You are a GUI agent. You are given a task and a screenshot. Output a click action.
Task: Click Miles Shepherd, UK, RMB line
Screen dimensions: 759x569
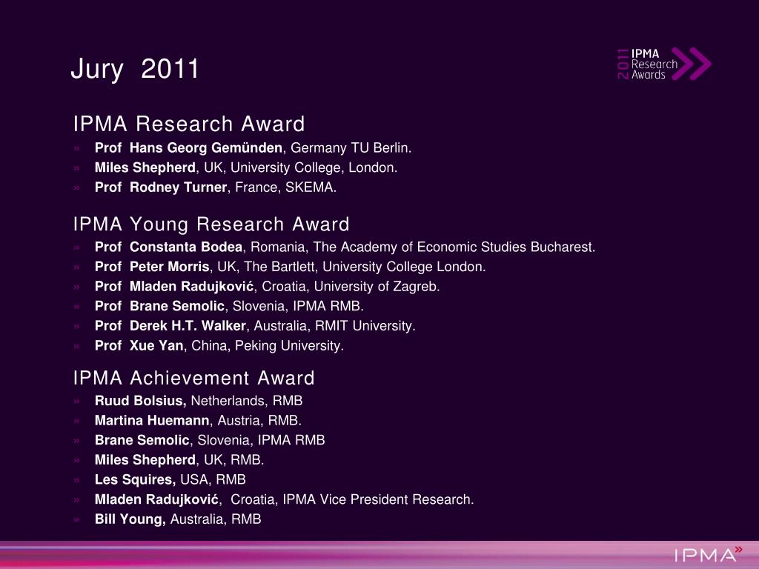coord(179,460)
